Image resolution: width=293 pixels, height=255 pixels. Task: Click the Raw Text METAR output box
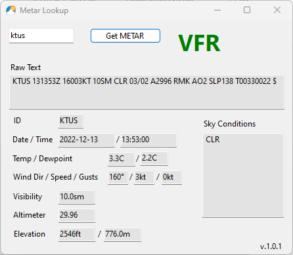146,92
